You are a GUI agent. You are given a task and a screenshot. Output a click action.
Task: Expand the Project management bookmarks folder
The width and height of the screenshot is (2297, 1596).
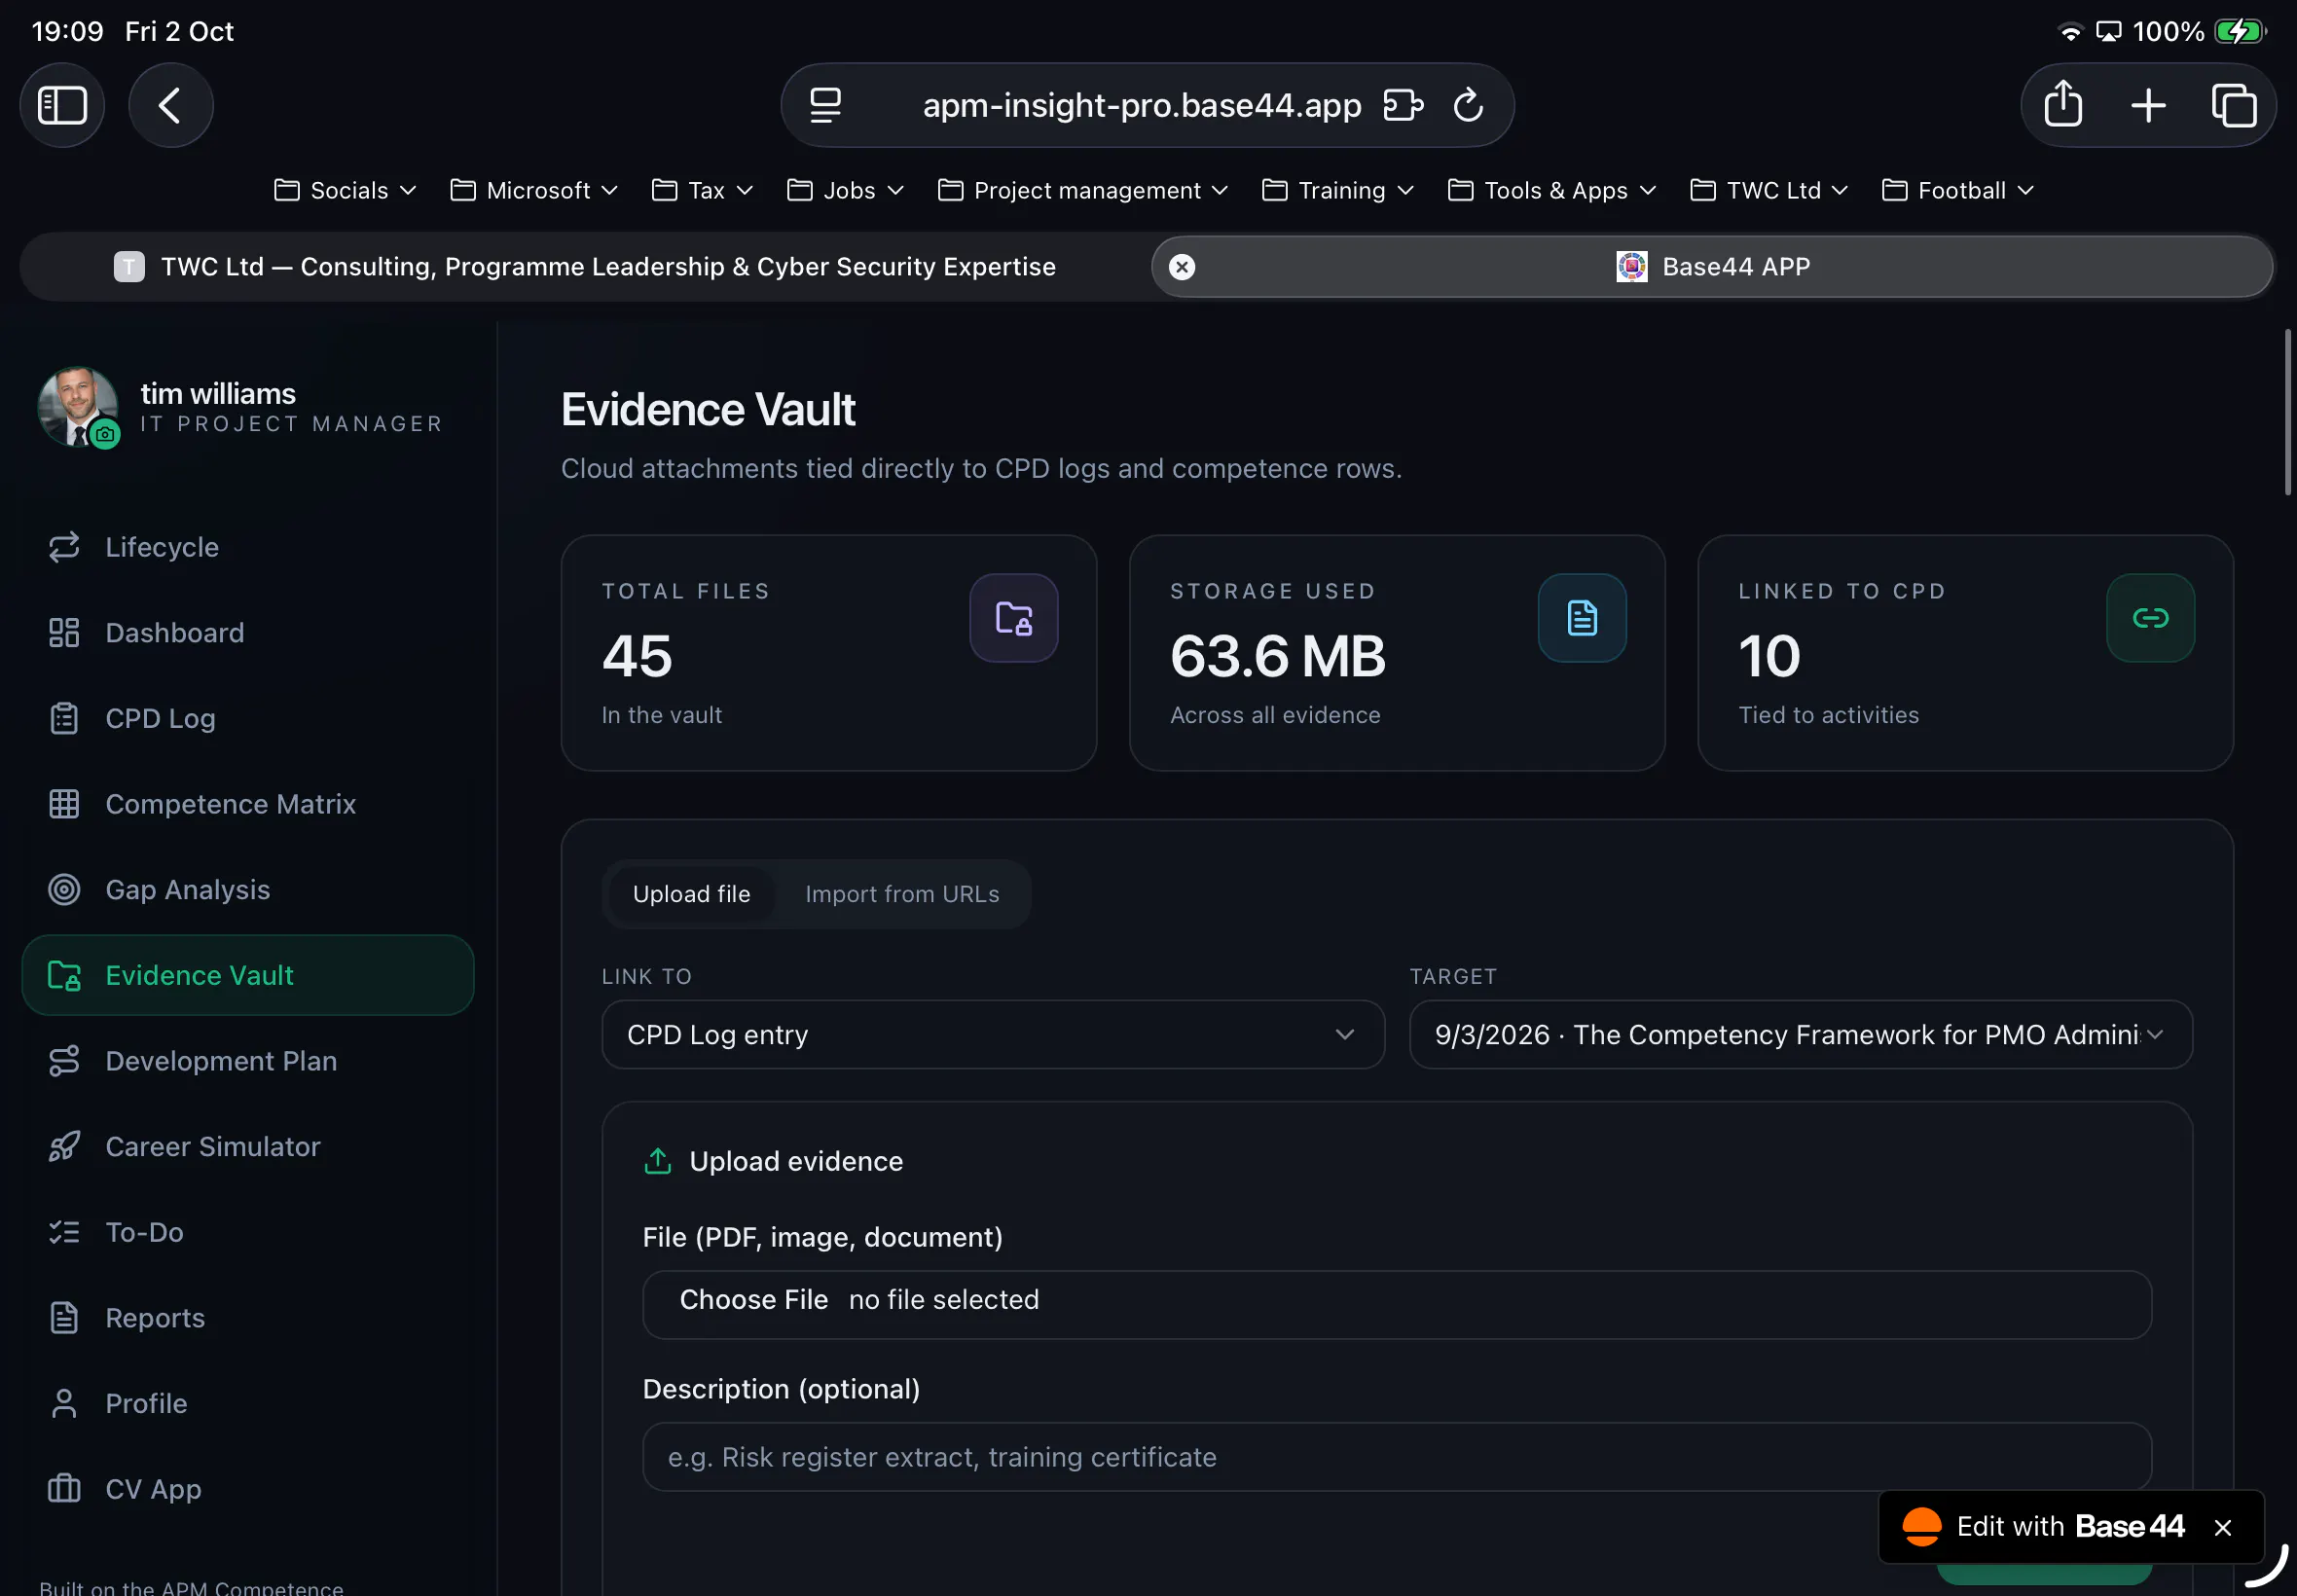click(1083, 190)
